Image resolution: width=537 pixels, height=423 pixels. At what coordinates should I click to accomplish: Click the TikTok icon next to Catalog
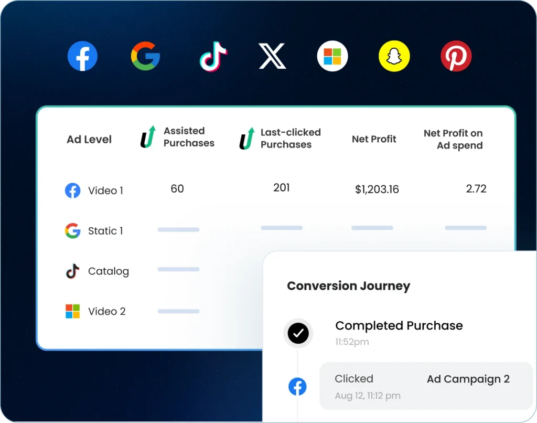tap(71, 271)
